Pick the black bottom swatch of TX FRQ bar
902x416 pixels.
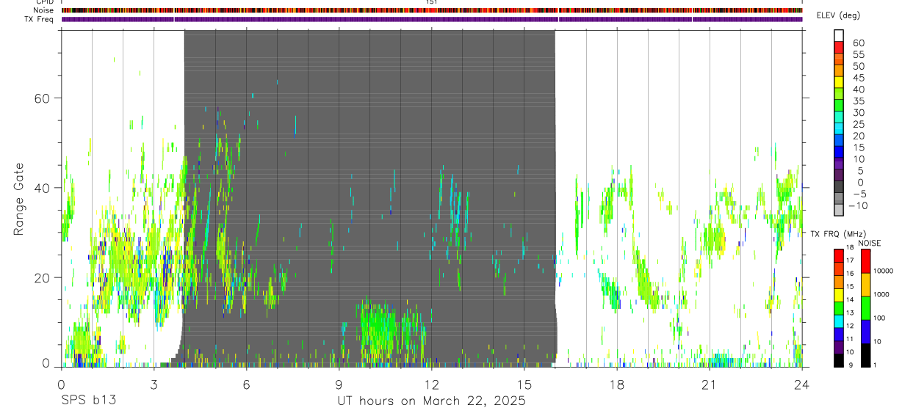point(839,360)
